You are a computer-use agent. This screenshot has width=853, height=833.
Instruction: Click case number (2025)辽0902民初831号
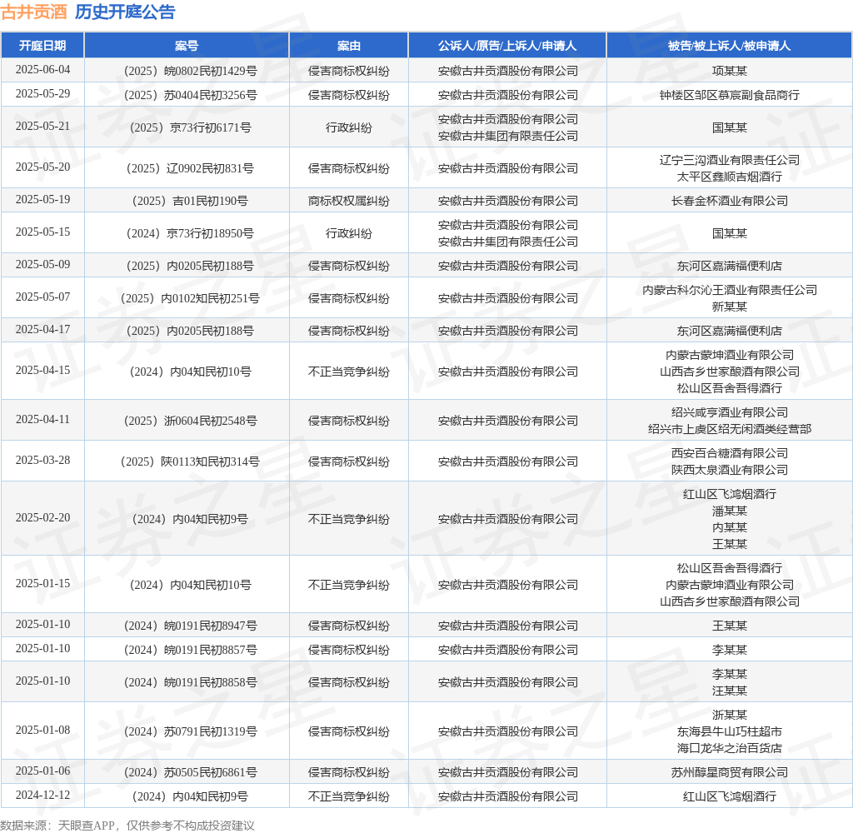point(191,168)
